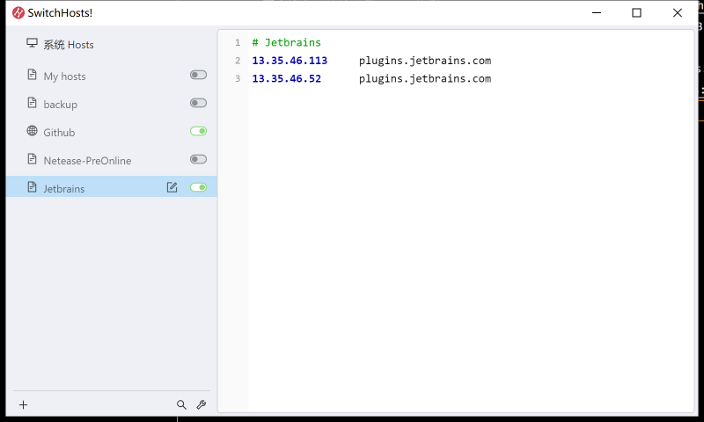The height and width of the screenshot is (422, 704).
Task: Click plugins.jetbrains.com on line 2
Action: (x=425, y=61)
